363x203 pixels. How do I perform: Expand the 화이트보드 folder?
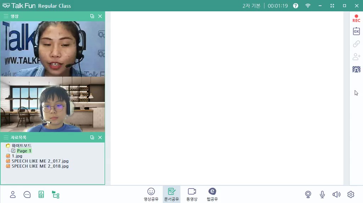(x=21, y=145)
